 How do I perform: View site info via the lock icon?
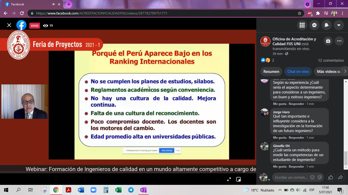(32, 13)
